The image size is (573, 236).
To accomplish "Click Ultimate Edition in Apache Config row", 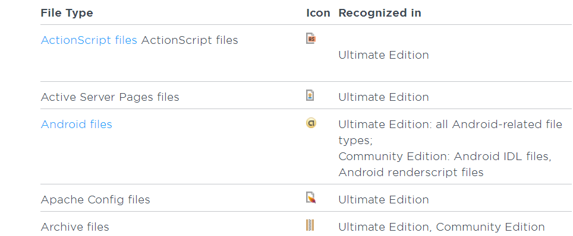I will click(383, 200).
